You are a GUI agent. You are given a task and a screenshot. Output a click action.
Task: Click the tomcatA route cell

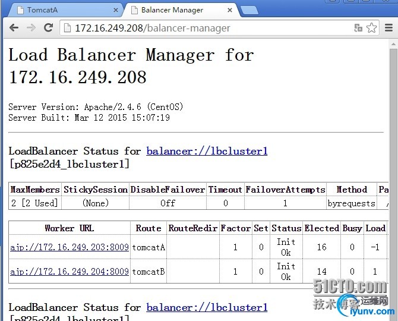(149, 247)
